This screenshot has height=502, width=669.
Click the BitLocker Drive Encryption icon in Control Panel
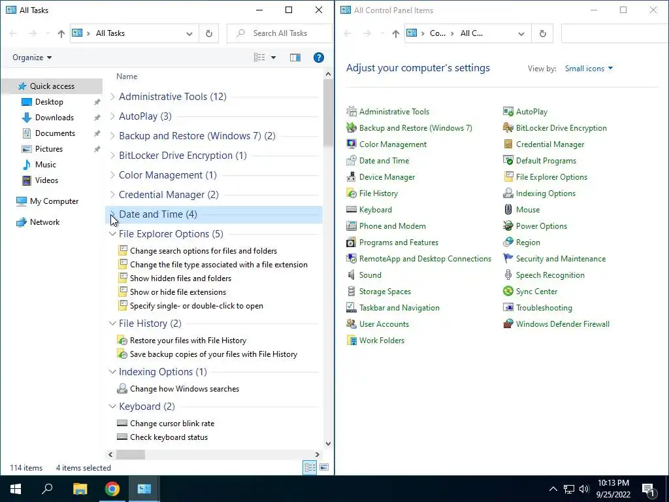(x=508, y=127)
